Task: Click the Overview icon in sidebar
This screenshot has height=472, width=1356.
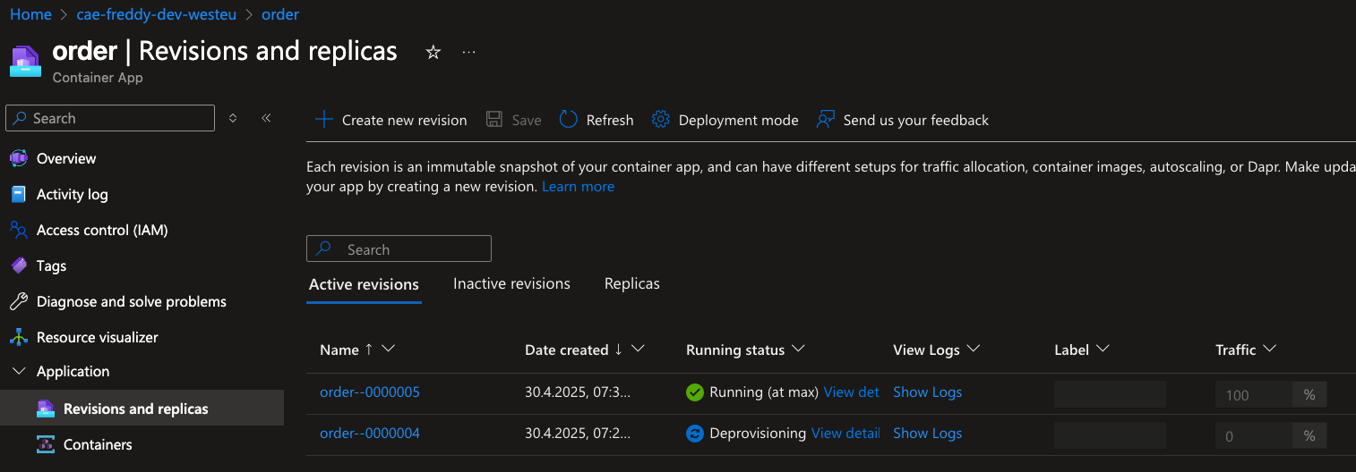Action: point(19,158)
